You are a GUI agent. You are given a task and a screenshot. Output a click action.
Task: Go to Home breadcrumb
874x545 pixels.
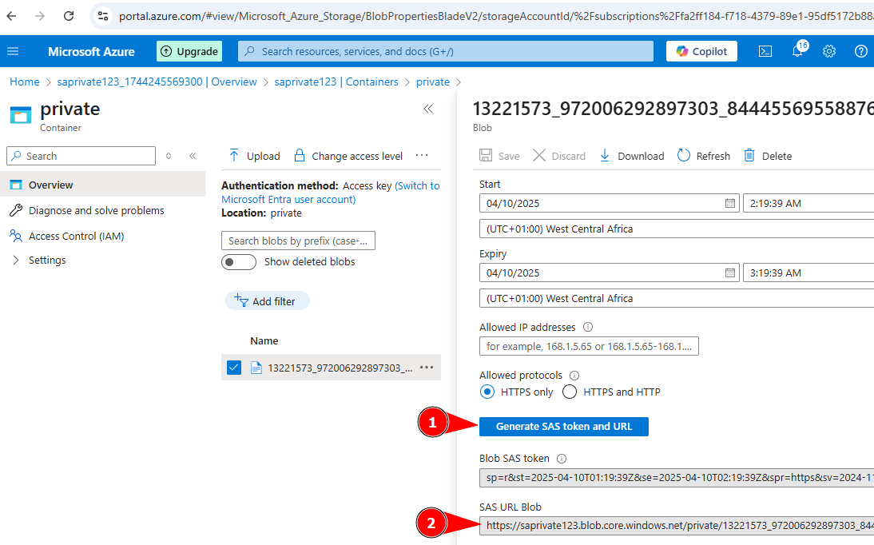25,82
